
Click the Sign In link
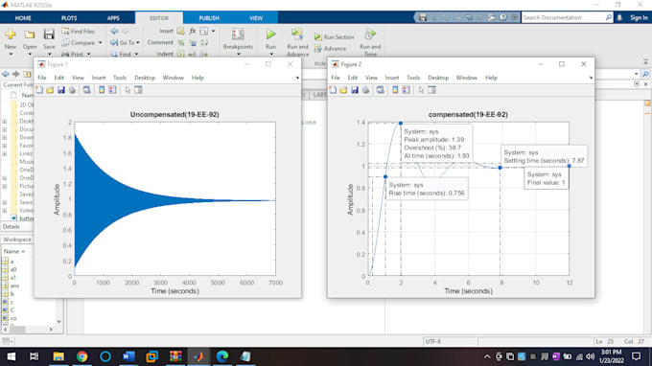(639, 17)
